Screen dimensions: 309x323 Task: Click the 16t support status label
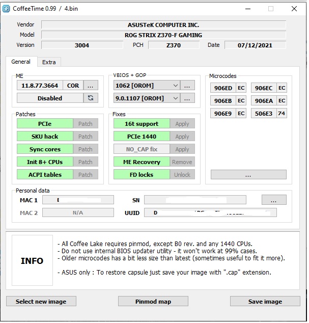(142, 124)
